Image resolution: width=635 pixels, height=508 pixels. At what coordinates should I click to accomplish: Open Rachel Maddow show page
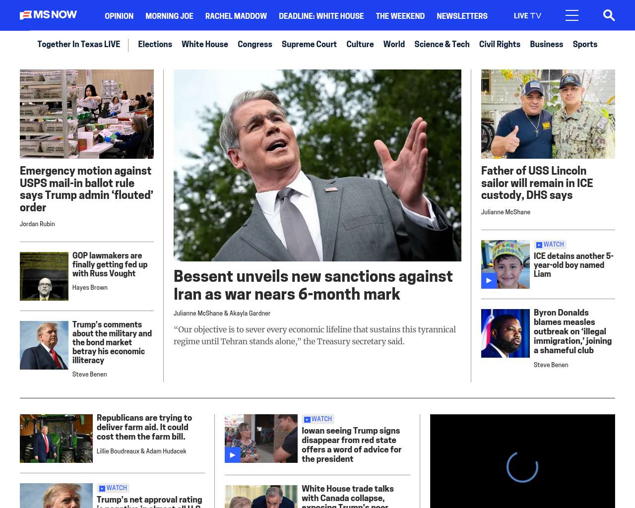236,16
